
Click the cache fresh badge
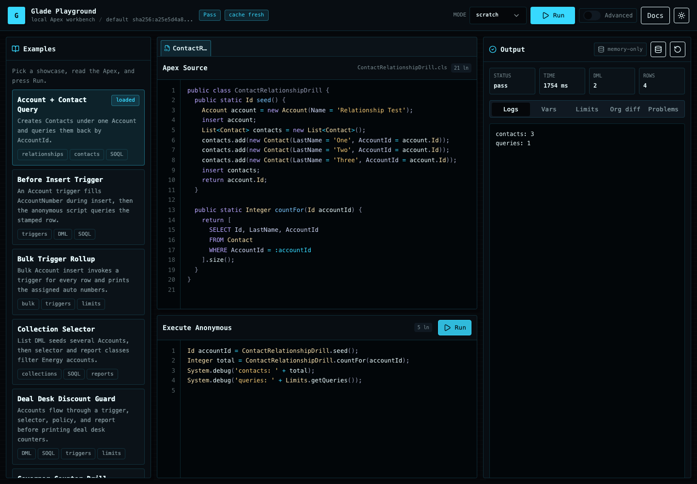click(246, 15)
